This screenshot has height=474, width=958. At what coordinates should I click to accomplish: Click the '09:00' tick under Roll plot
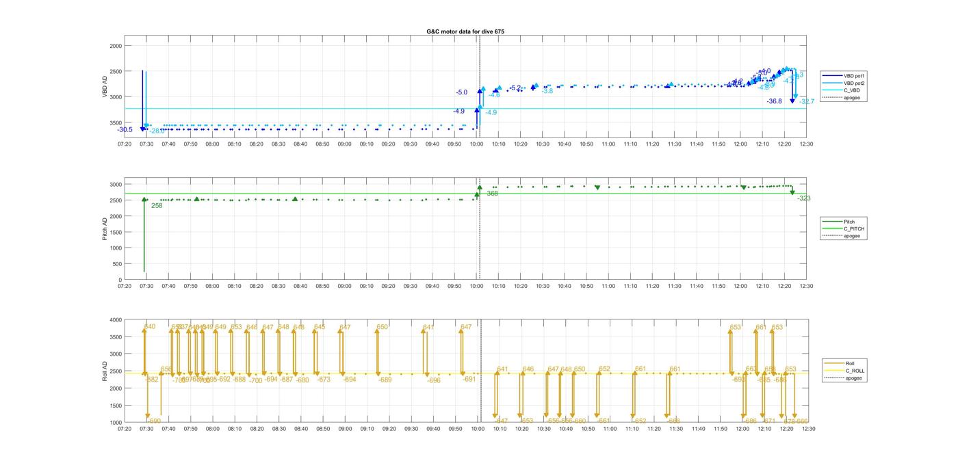pyautogui.click(x=345, y=430)
